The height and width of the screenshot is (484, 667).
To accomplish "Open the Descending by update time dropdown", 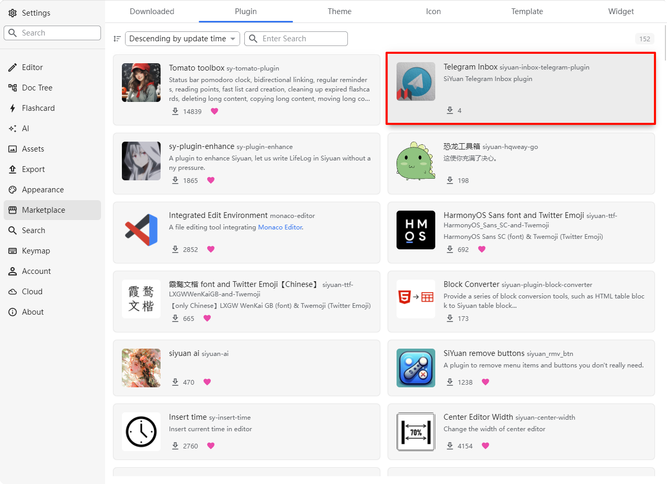I will [x=182, y=39].
